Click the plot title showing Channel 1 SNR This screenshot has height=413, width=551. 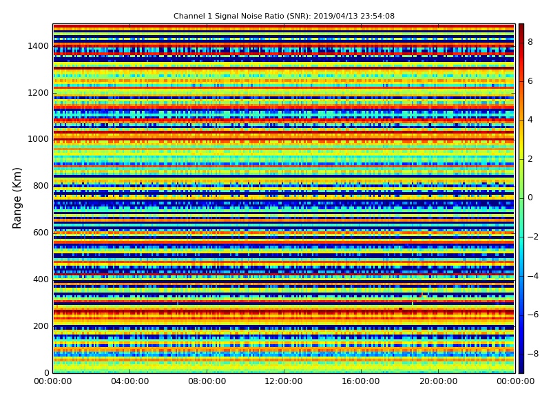(284, 16)
